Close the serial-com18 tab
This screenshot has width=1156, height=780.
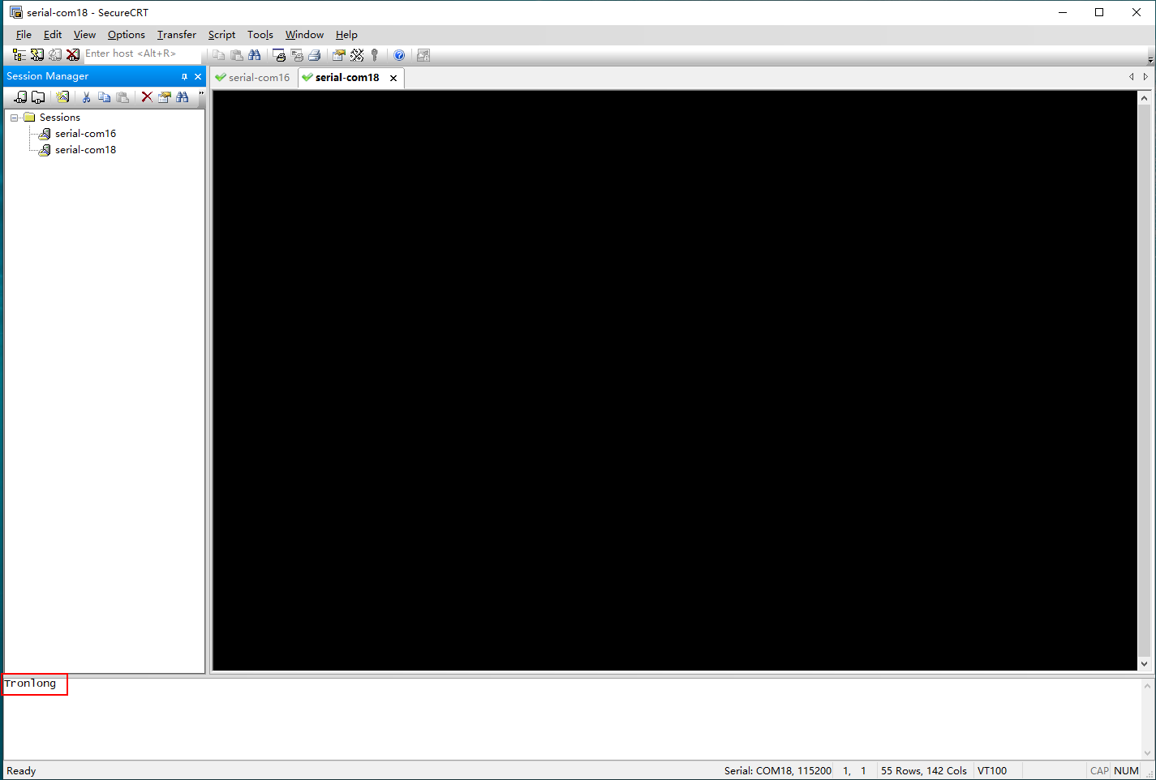[393, 78]
